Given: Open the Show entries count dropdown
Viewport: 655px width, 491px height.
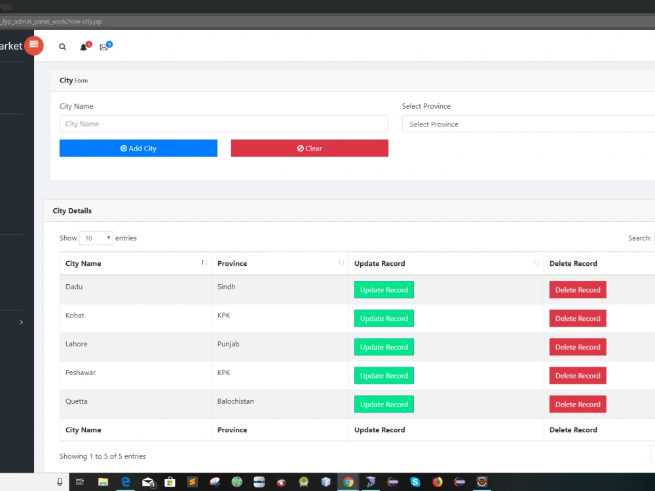Looking at the screenshot, I should tap(96, 238).
